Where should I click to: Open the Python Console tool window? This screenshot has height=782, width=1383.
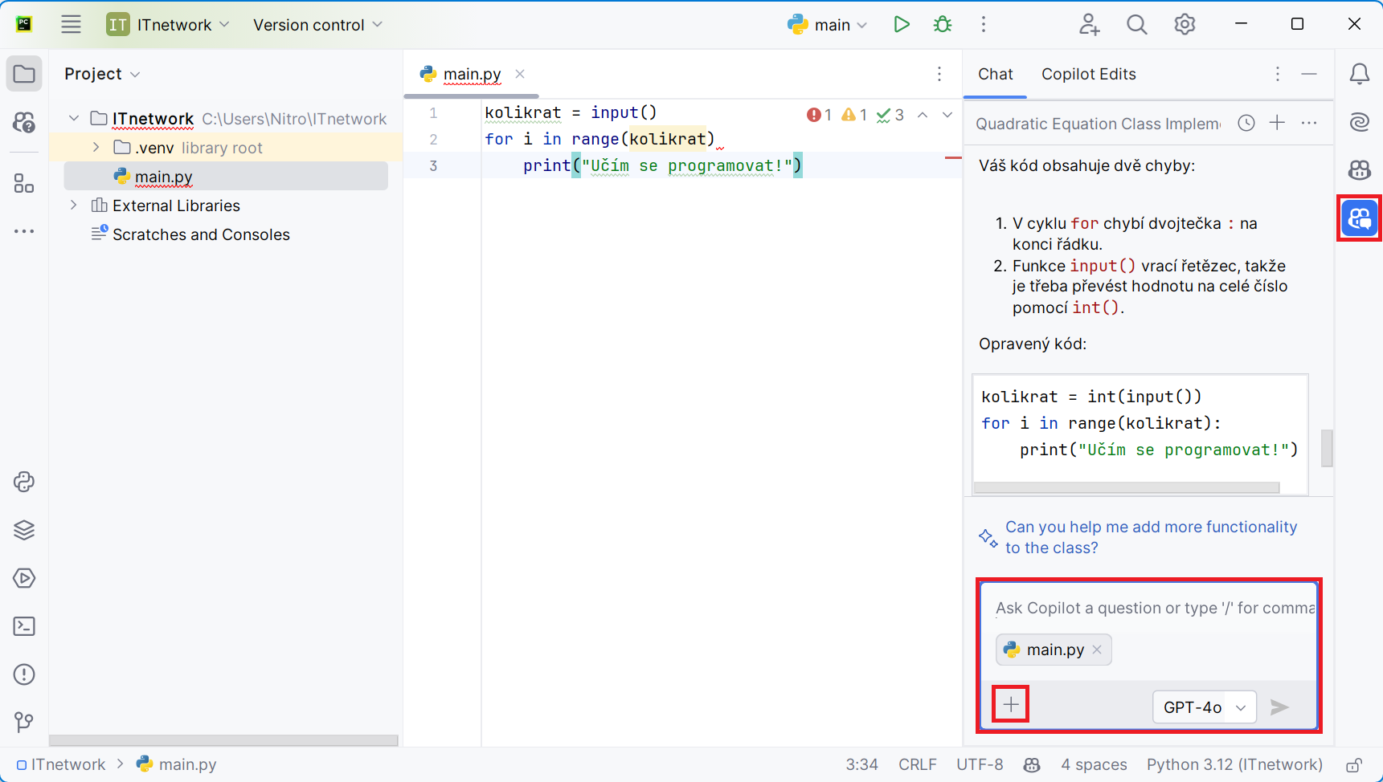tap(24, 482)
